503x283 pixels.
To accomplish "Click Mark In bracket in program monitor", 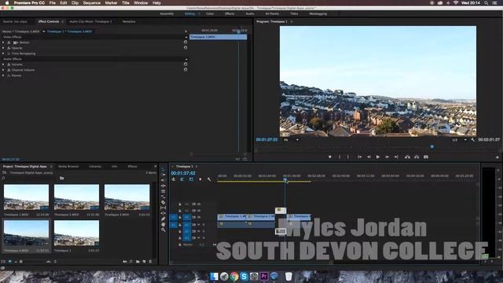I will click(x=340, y=157).
